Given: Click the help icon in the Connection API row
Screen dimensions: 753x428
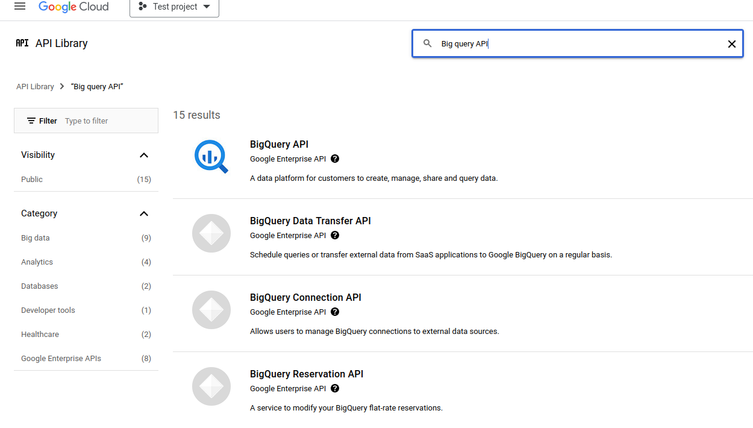Looking at the screenshot, I should click(x=335, y=312).
